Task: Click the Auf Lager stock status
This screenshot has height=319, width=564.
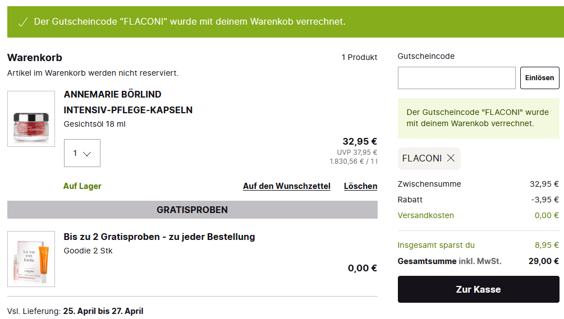Action: [x=82, y=186]
